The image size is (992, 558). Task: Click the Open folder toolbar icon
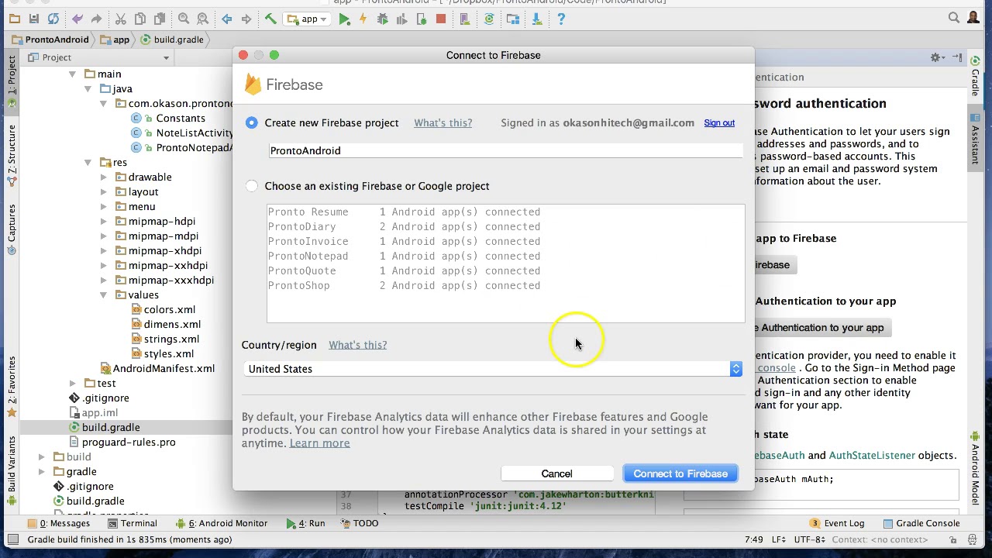pyautogui.click(x=15, y=19)
